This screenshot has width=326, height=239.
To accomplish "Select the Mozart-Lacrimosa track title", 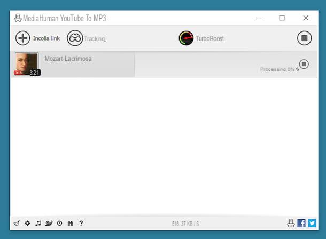I will click(68, 59).
